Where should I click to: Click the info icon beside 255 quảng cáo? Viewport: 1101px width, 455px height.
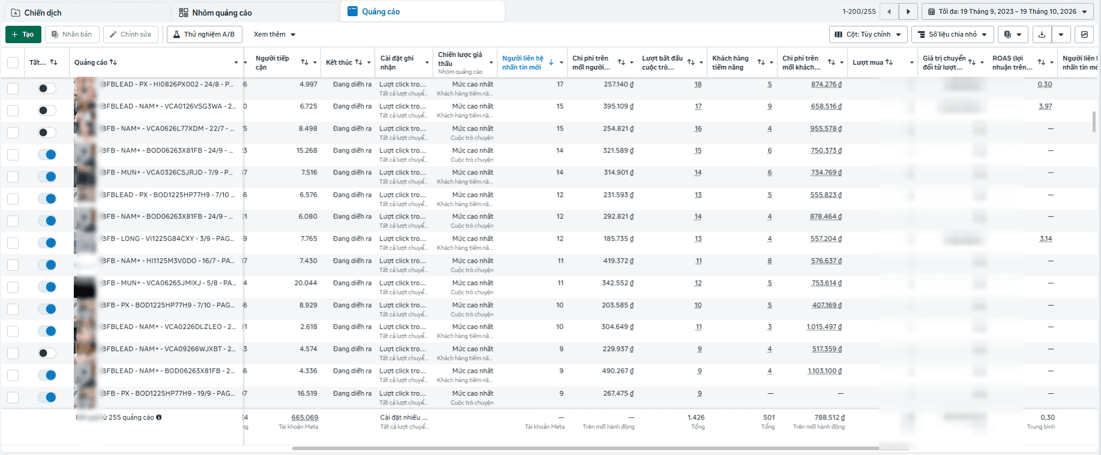click(x=159, y=417)
